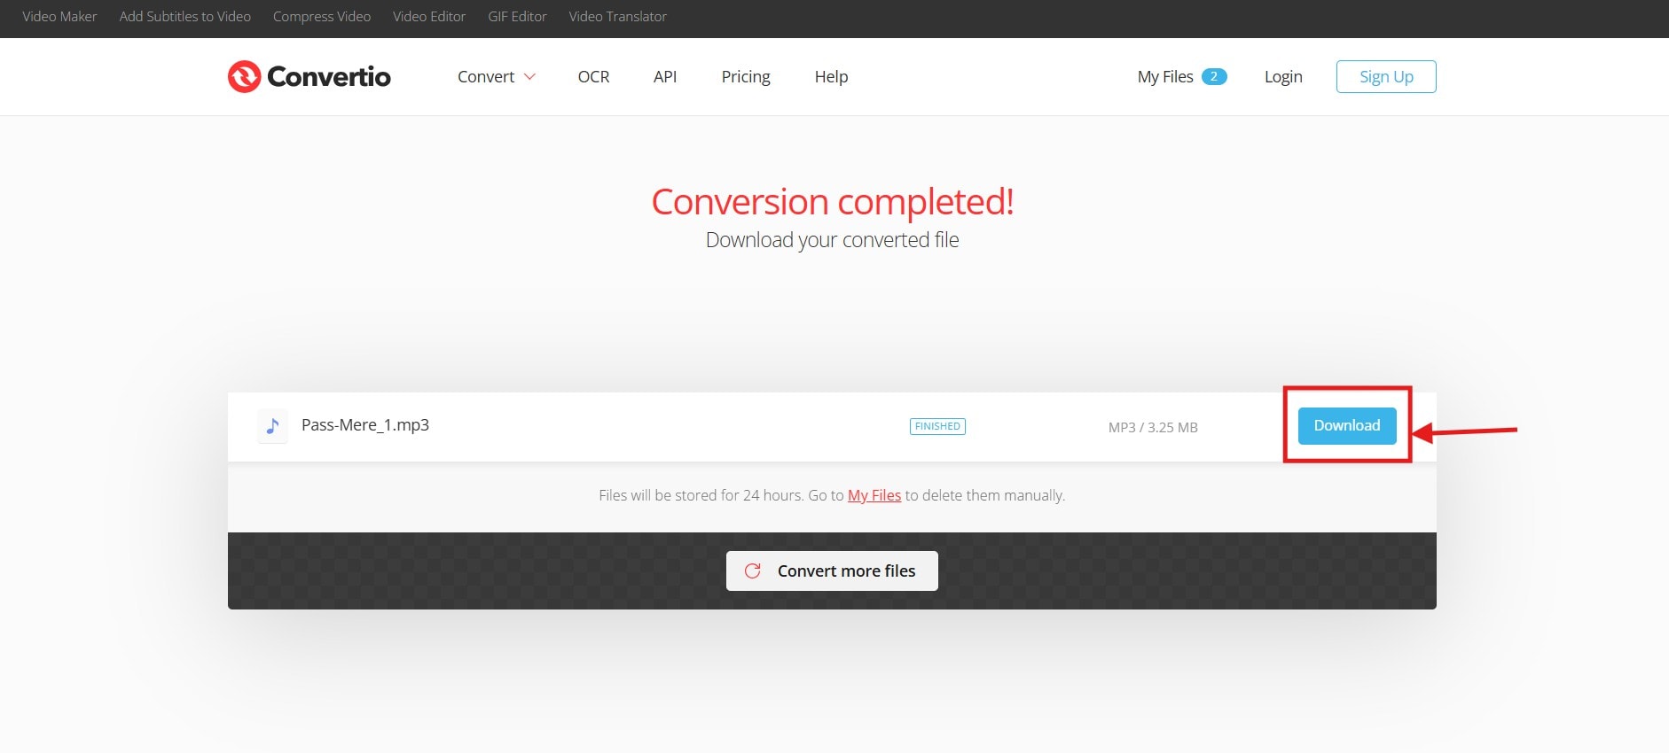Open Video Maker in the top bar

tap(59, 17)
